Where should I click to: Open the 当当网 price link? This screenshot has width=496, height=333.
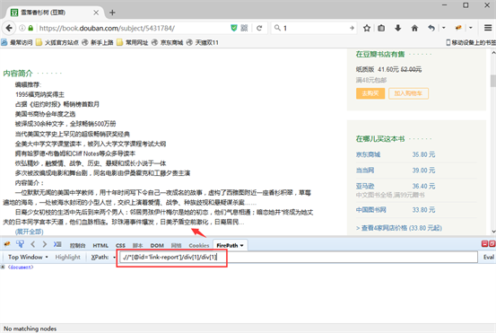pos(365,171)
